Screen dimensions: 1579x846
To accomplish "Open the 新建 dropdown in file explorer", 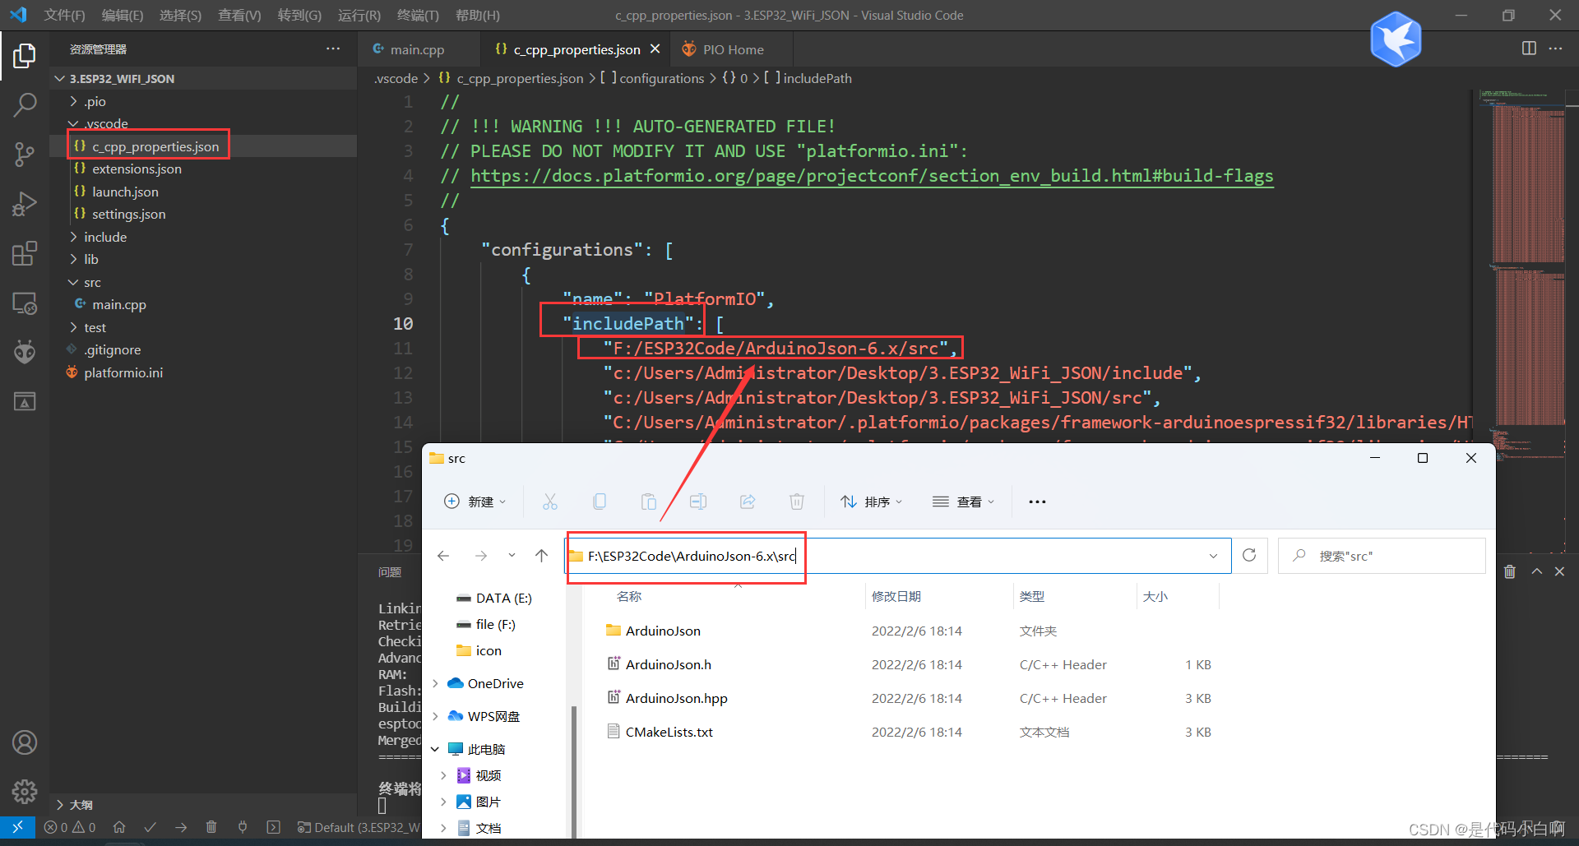I will (x=475, y=502).
